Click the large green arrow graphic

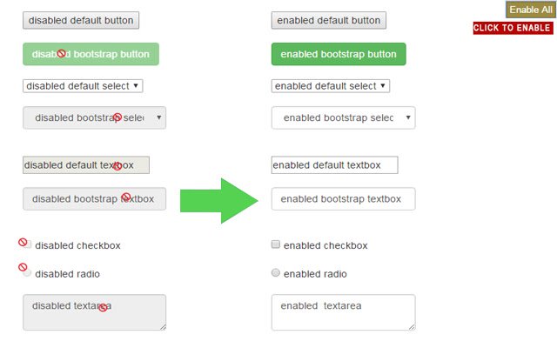coord(218,201)
